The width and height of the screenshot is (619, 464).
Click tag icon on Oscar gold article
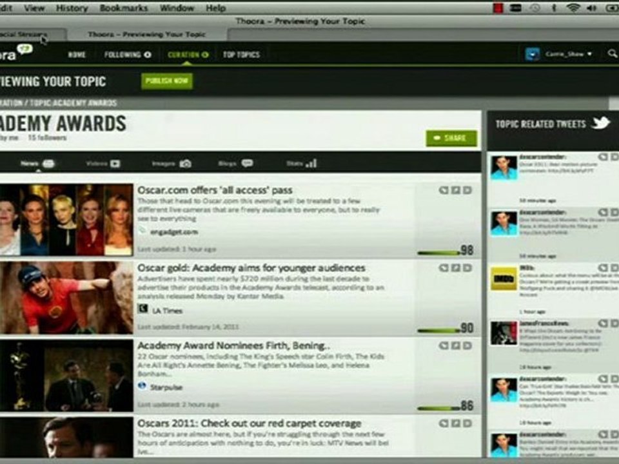pyautogui.click(x=444, y=268)
